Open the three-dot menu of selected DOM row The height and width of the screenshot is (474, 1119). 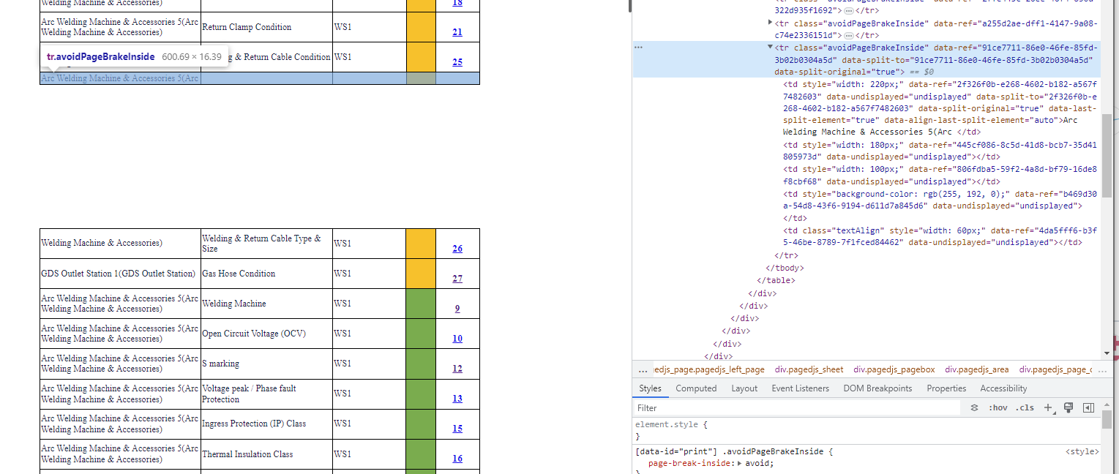[x=638, y=48]
